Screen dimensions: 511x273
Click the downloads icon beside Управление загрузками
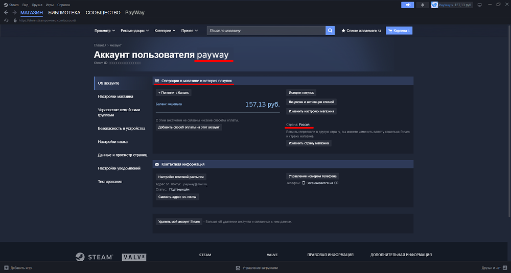point(238,268)
